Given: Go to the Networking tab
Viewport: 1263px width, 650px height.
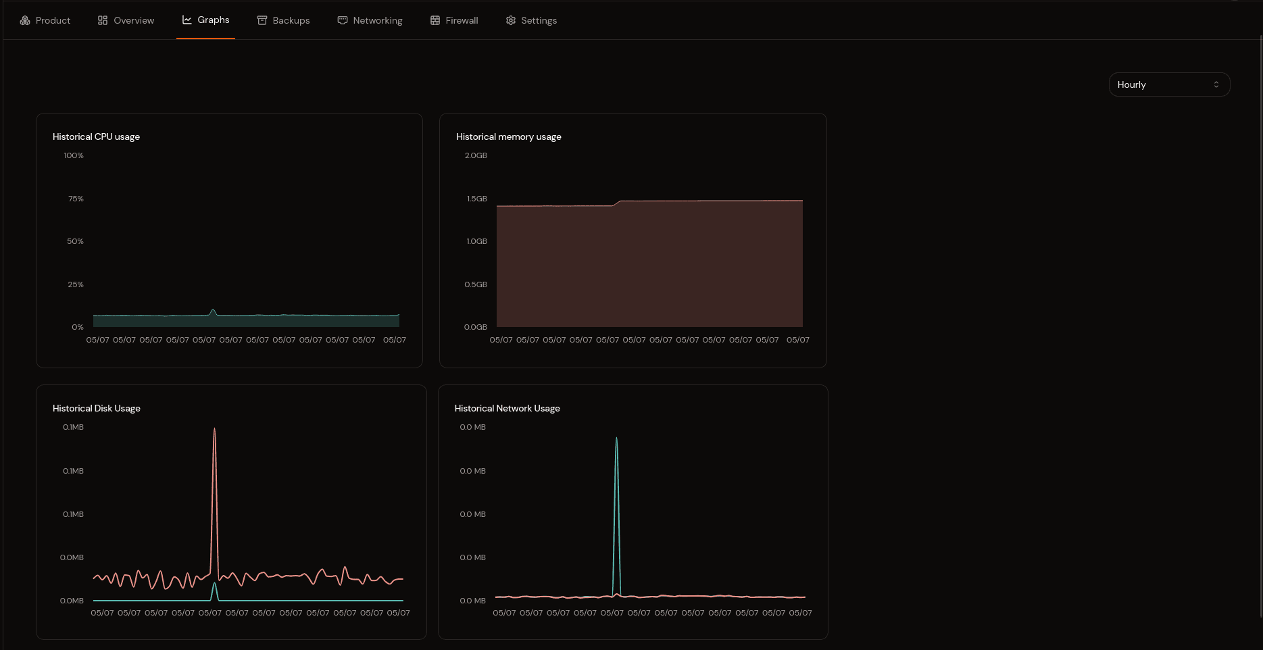Looking at the screenshot, I should [x=370, y=20].
